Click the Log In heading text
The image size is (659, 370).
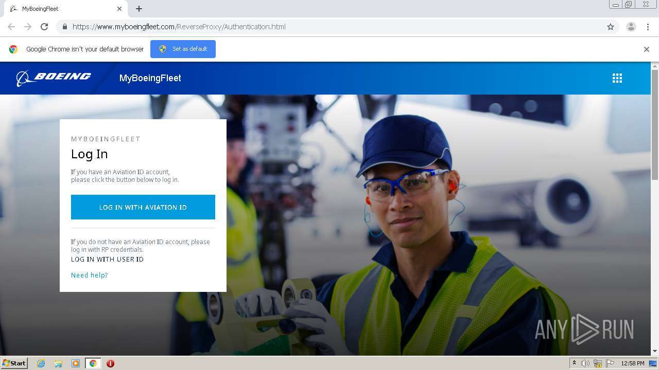point(90,154)
